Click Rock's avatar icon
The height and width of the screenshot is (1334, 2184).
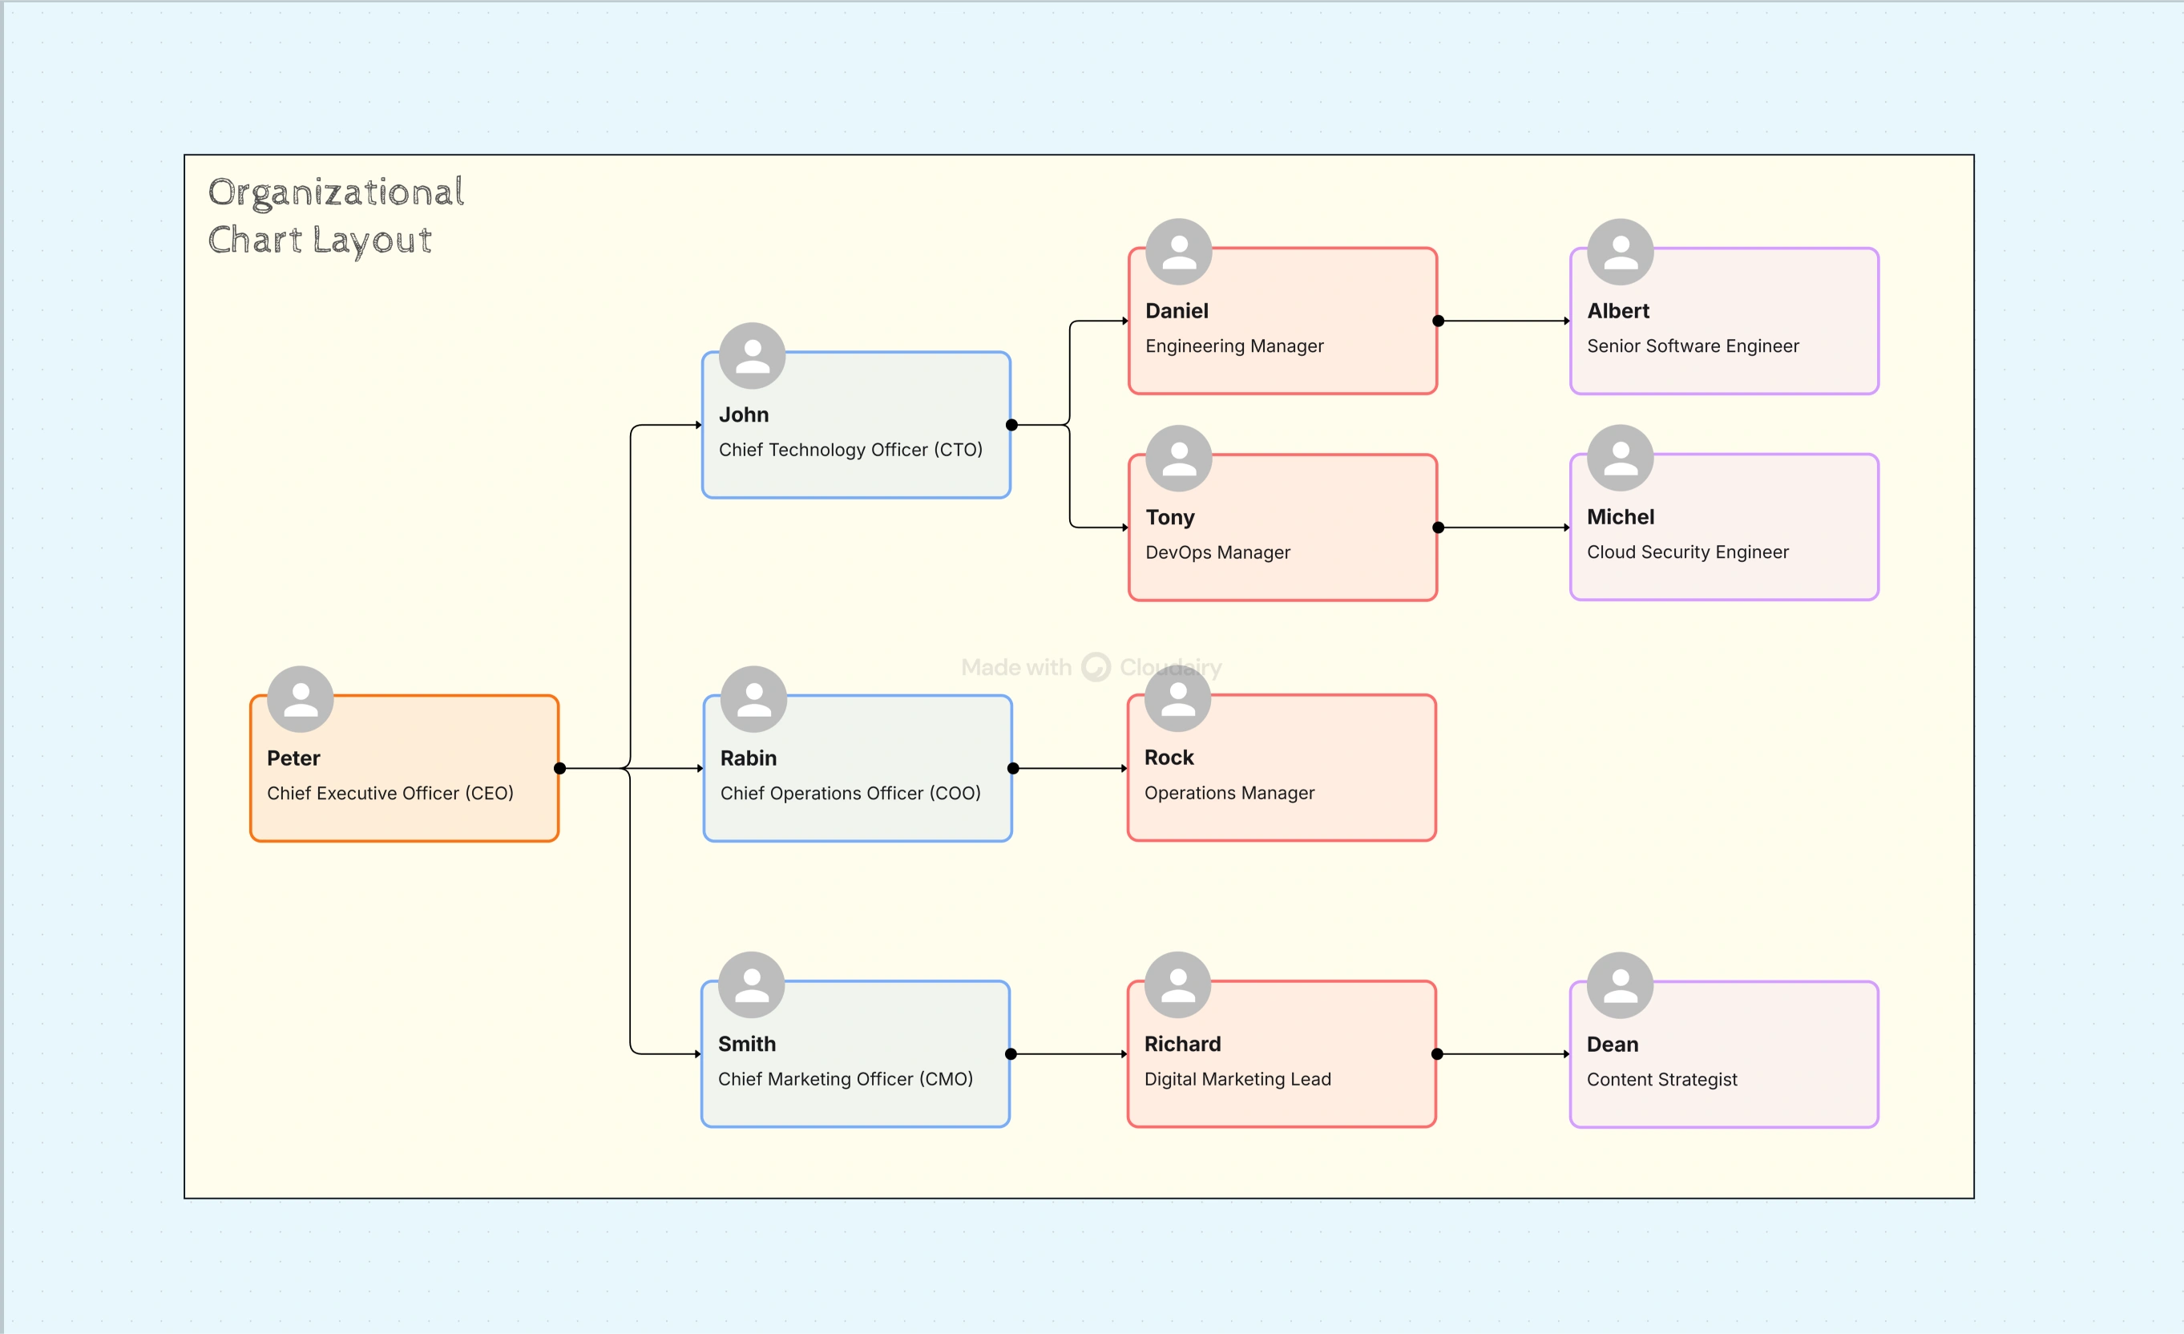pos(1178,699)
